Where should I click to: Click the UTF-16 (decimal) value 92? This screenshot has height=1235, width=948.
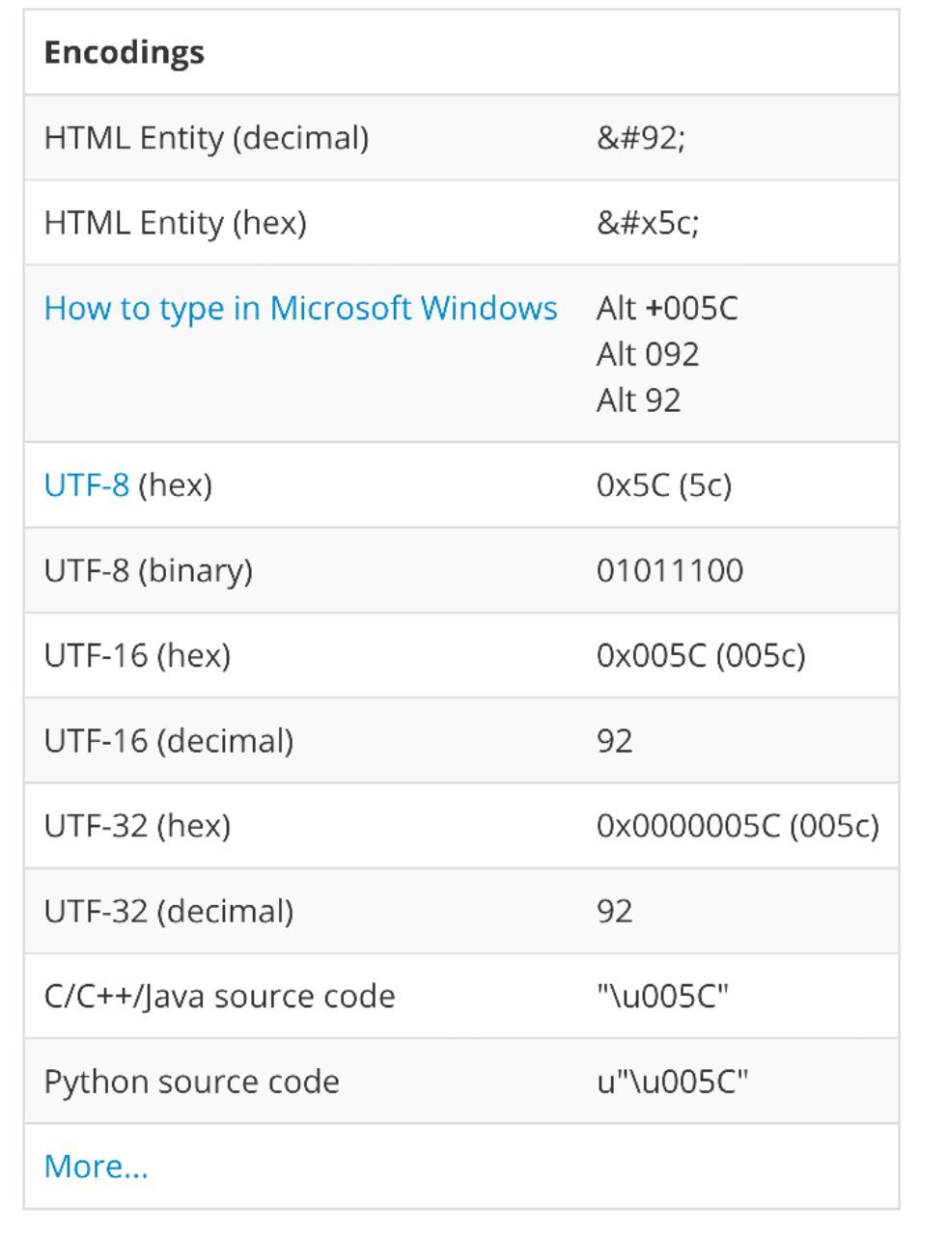615,741
